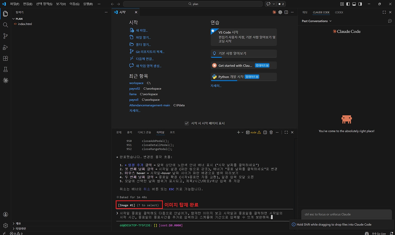Viewport: 395px width, 235px height.
Task: Go back with navigation arrow
Action: pos(113,4)
